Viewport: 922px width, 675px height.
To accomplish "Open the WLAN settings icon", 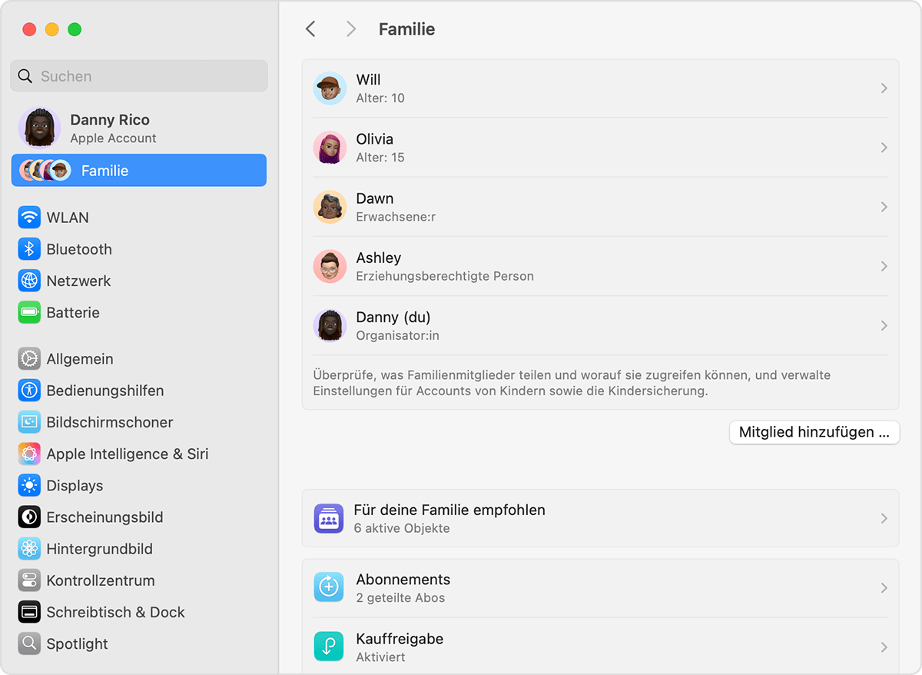I will [29, 218].
